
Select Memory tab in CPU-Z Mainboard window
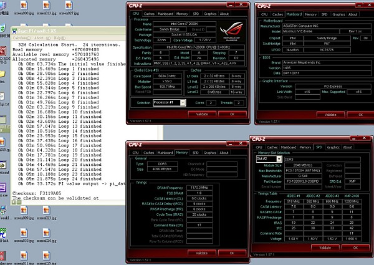tap(310, 14)
